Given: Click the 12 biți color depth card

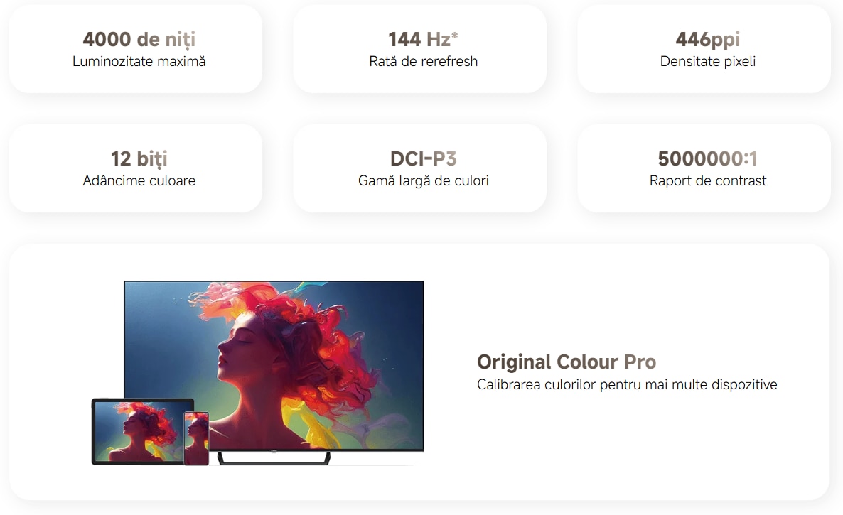Looking at the screenshot, I should click(136, 168).
